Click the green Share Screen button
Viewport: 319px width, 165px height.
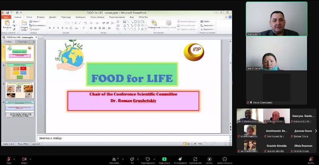tap(164, 159)
